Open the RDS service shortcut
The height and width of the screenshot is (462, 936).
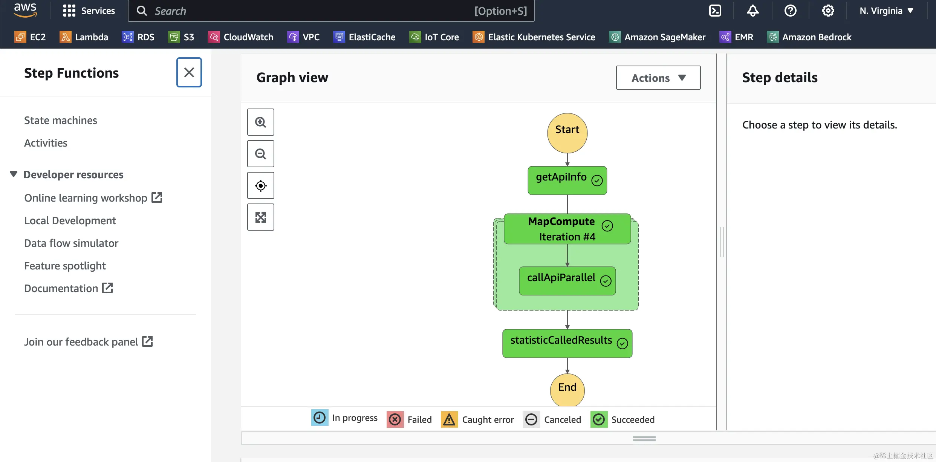[138, 37]
